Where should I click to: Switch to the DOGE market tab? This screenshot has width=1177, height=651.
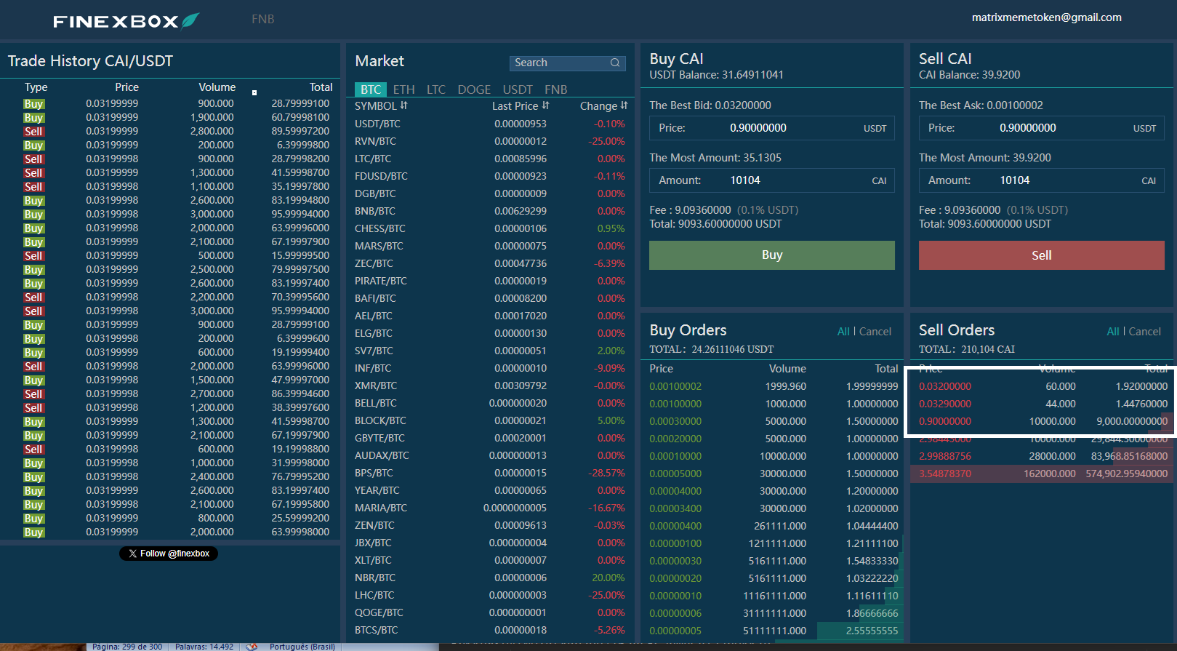[x=474, y=89]
